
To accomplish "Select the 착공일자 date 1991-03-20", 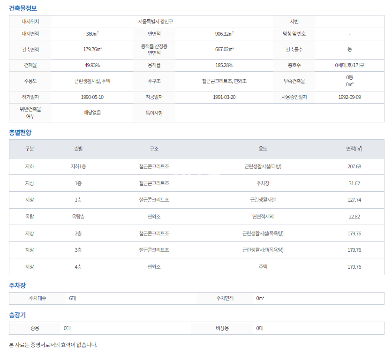I will pos(224,97).
